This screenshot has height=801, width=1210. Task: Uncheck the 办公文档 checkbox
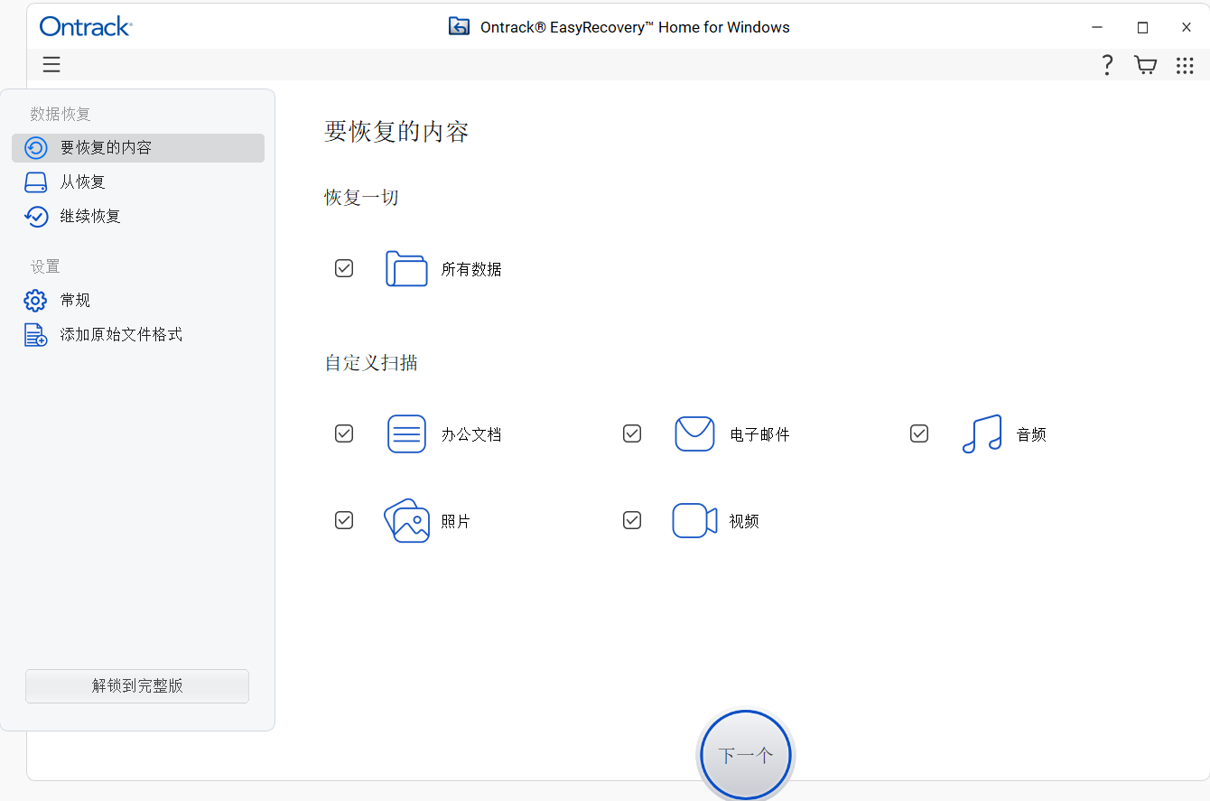[344, 433]
